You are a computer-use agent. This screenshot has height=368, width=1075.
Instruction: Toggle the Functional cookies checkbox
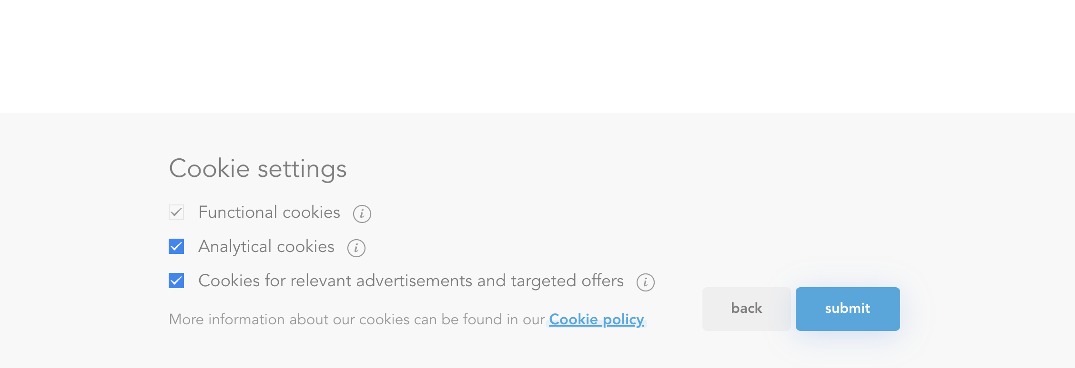click(x=176, y=212)
